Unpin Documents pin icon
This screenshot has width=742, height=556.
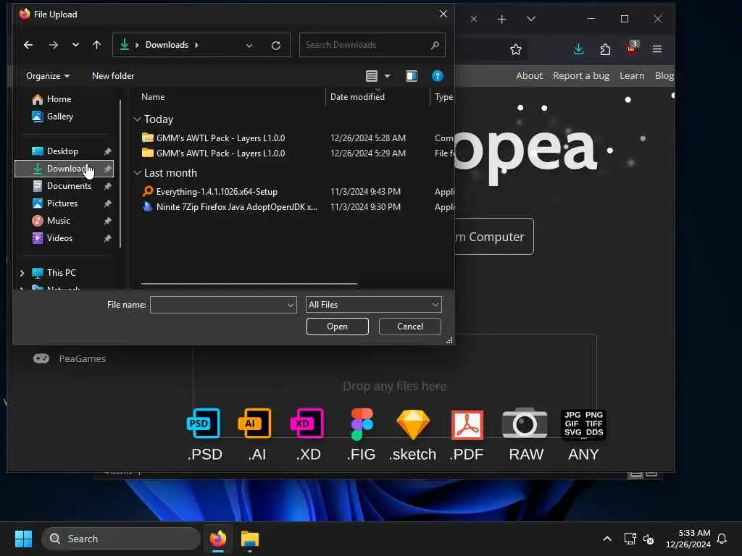pos(107,186)
